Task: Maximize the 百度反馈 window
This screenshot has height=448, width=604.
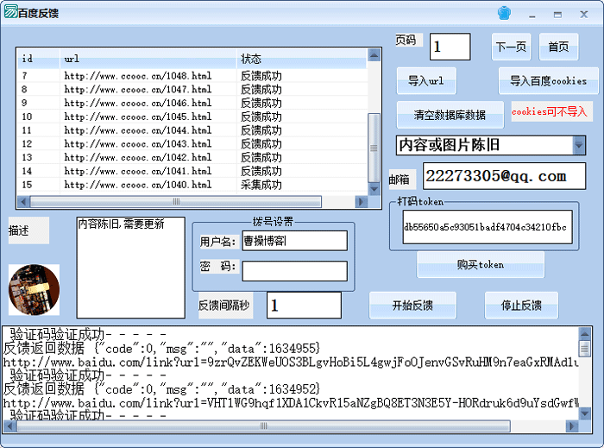Action: 557,15
